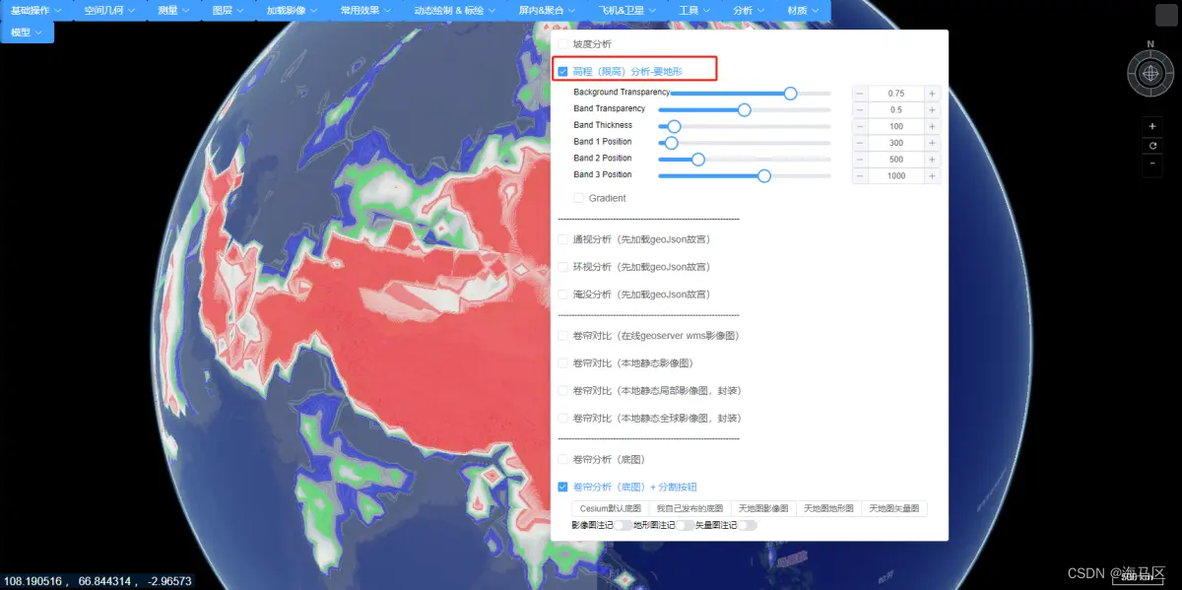Click the Band 1 Position slider handle
1182x590 pixels.
point(671,143)
